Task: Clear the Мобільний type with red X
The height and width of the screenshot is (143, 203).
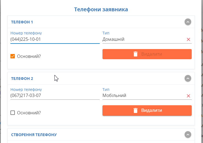Action: click(x=188, y=96)
